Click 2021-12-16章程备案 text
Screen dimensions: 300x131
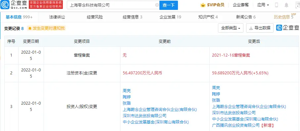pos(231,55)
